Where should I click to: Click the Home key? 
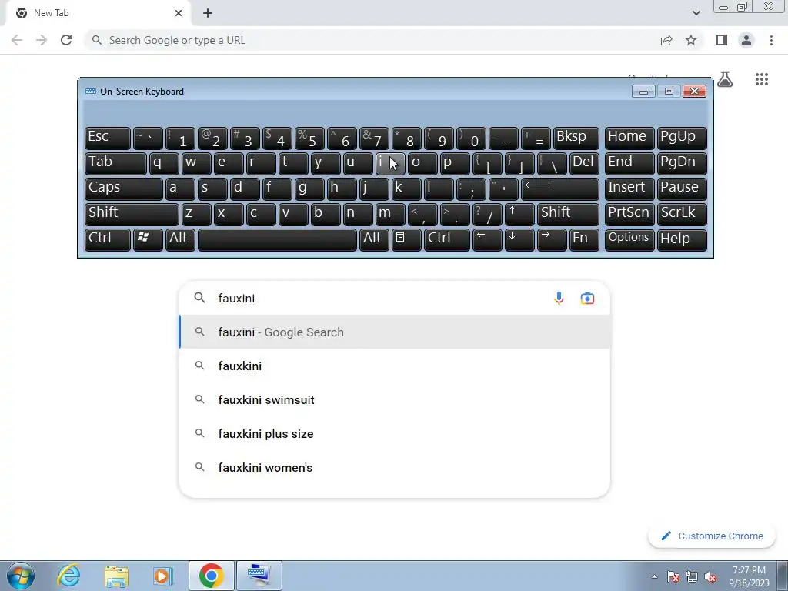pos(629,139)
